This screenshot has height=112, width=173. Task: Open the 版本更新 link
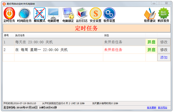[x=151, y=108]
